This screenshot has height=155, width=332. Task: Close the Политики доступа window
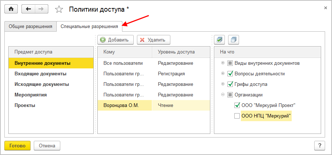pos(324,7)
